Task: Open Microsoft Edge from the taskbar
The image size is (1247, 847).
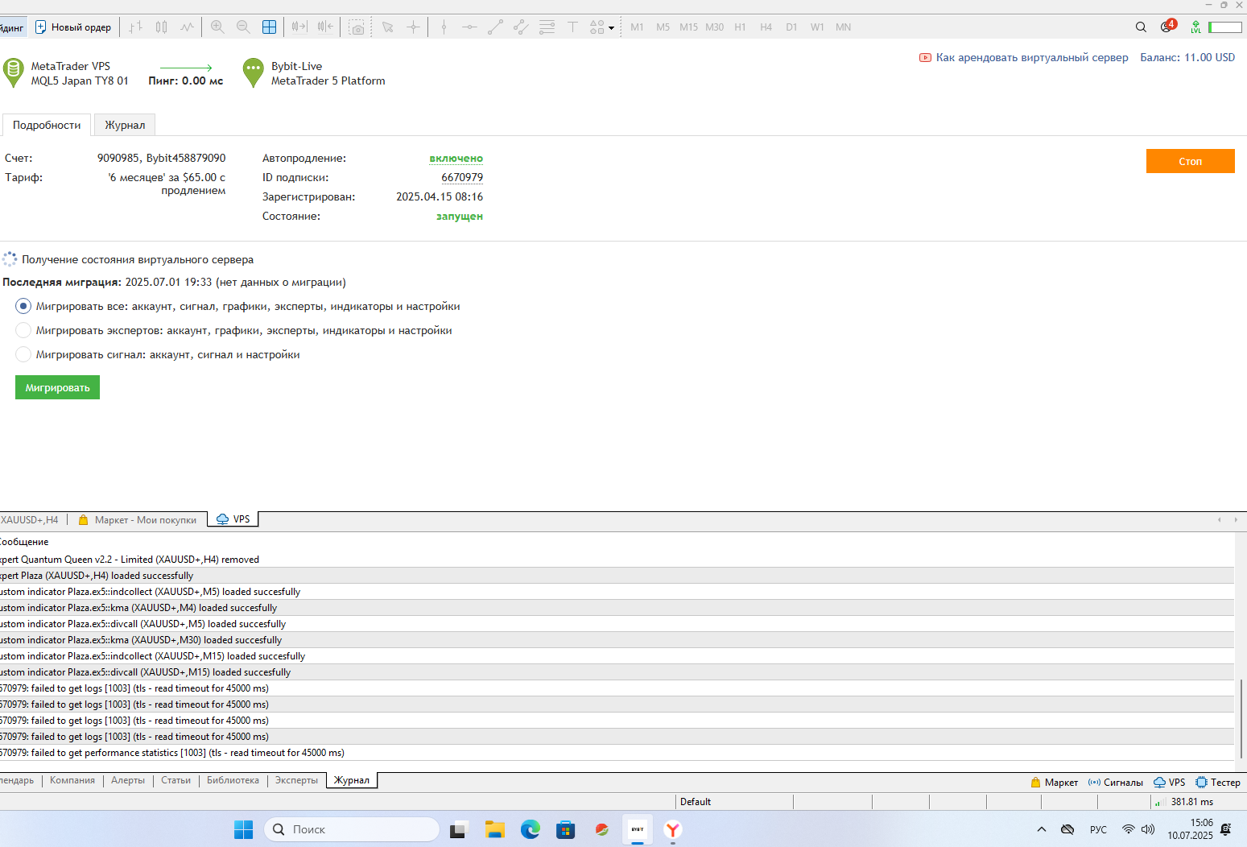Action: pos(530,829)
